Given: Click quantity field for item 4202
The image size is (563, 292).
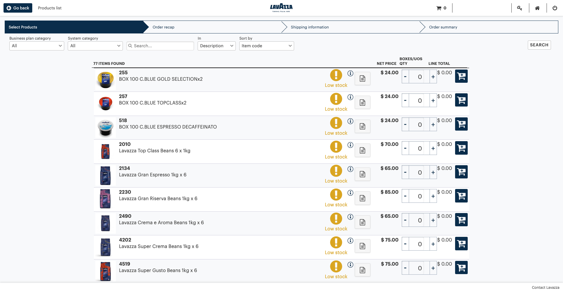Looking at the screenshot, I should click(x=419, y=244).
